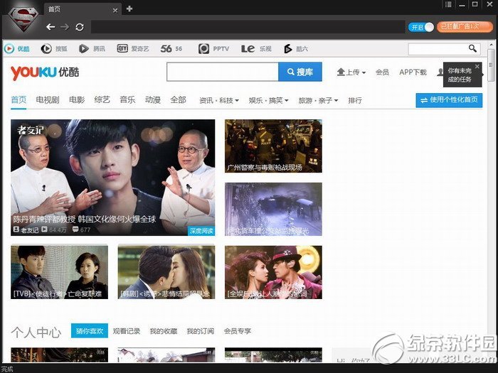This screenshot has height=373, width=498.
Task: Expand the 上传 upload dropdown
Action: coord(351,72)
